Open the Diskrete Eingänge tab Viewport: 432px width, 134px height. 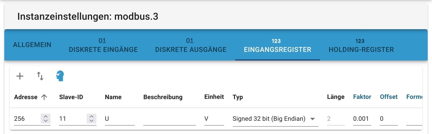pyautogui.click(x=103, y=45)
